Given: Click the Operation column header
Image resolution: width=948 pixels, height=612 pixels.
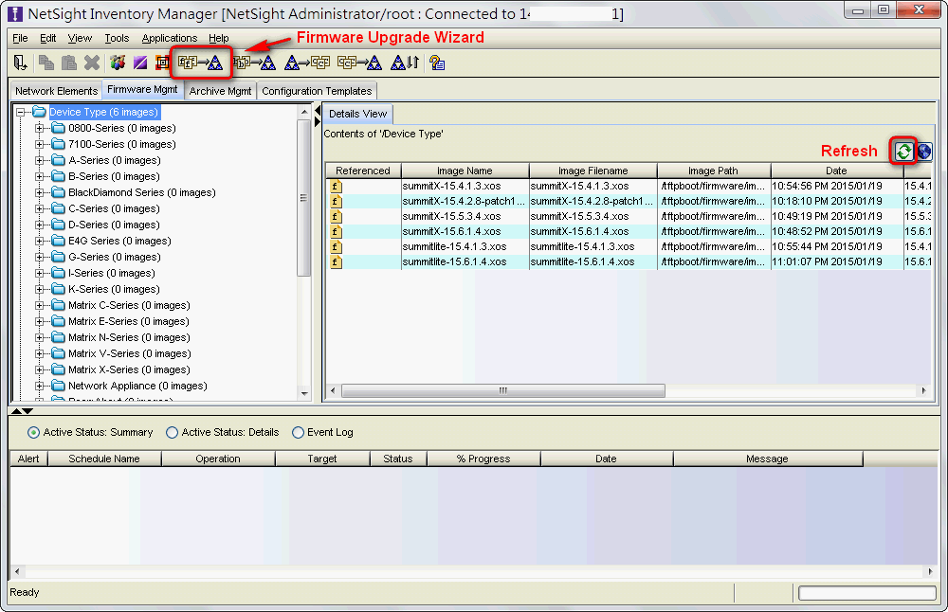Looking at the screenshot, I should point(218,459).
